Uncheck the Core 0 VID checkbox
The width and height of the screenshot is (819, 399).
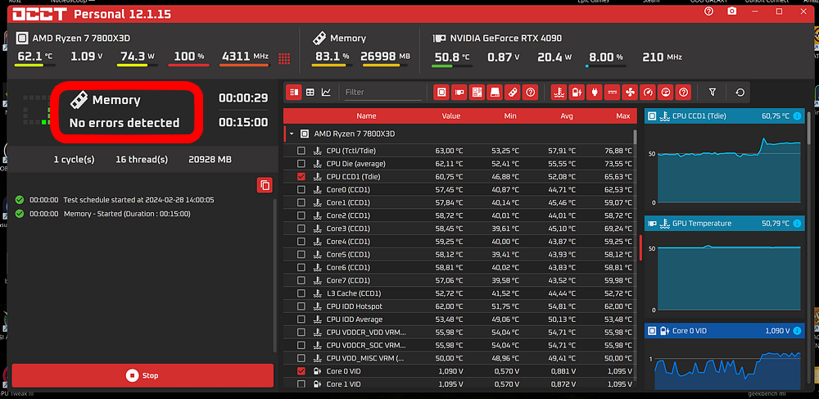click(301, 371)
